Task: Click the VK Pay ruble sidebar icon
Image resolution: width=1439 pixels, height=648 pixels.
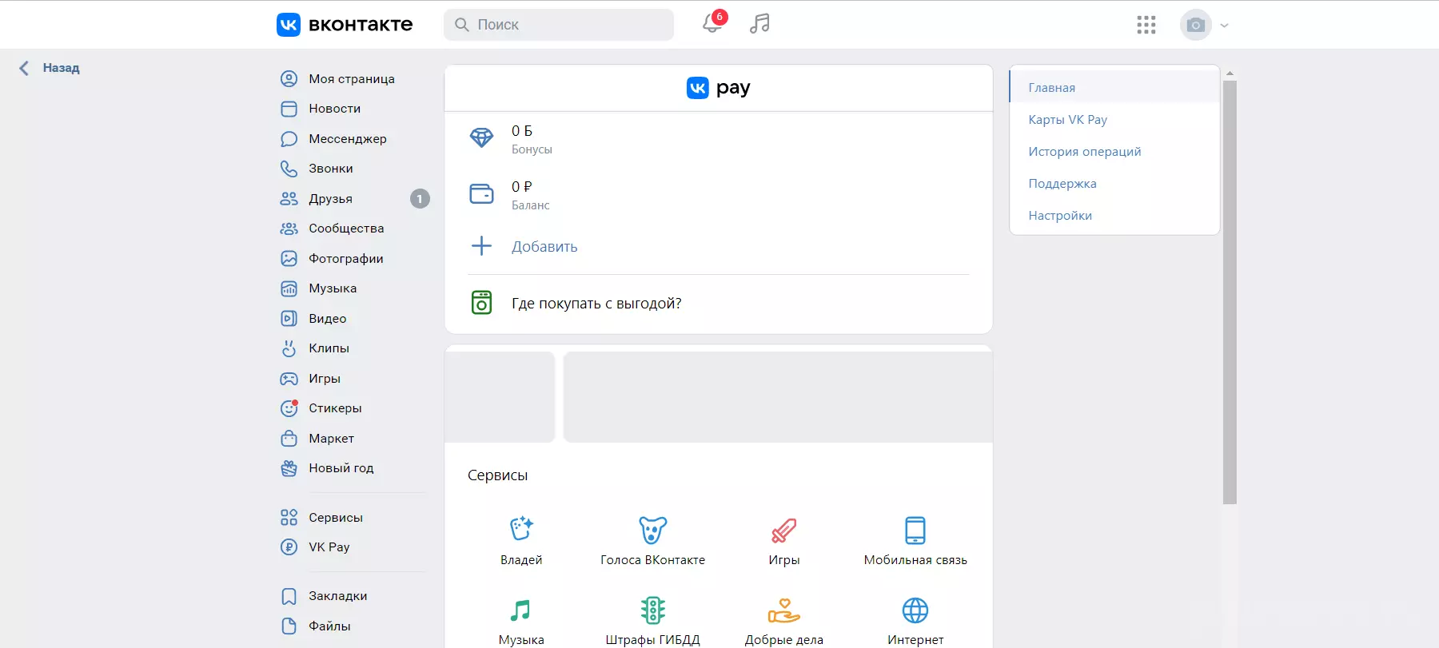Action: point(289,547)
